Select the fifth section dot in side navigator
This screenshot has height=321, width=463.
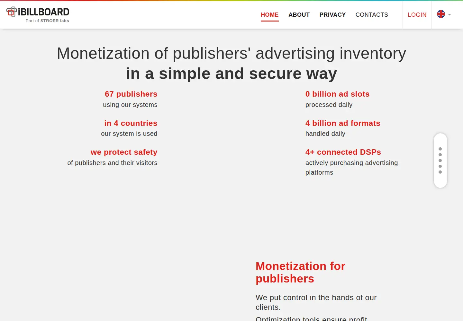click(440, 172)
